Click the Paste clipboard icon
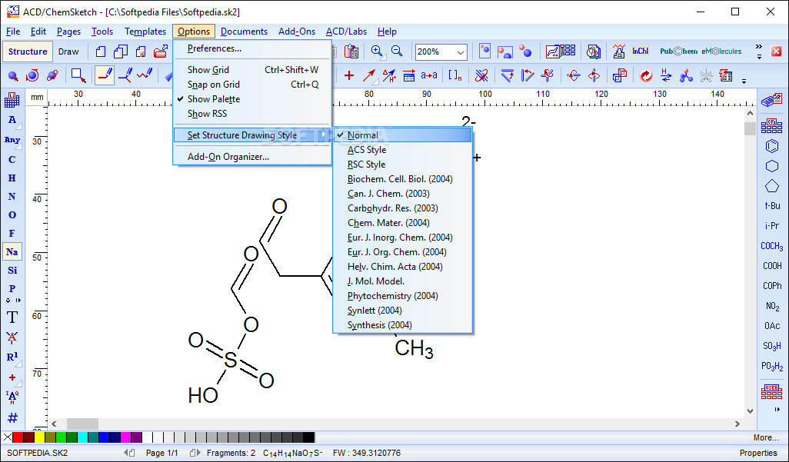Viewport: 789px width, 462px height. [x=351, y=52]
